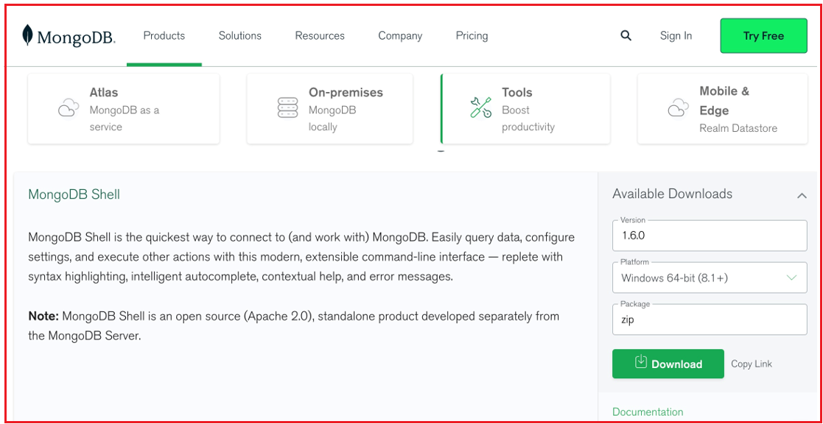Open the Version 1.6.0 dropdown
823x424 pixels.
pos(710,236)
